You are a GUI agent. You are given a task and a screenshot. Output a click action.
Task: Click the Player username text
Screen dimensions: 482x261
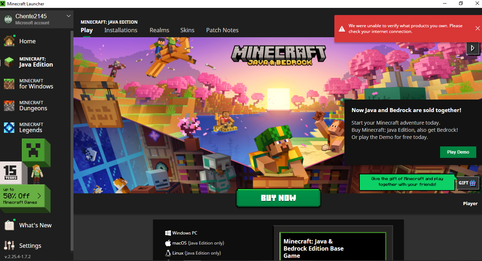pos(470,203)
